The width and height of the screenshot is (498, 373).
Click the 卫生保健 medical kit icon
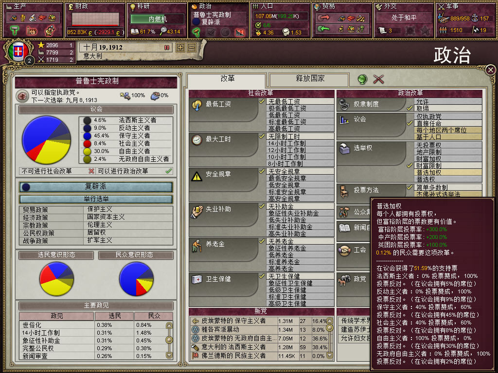196,279
